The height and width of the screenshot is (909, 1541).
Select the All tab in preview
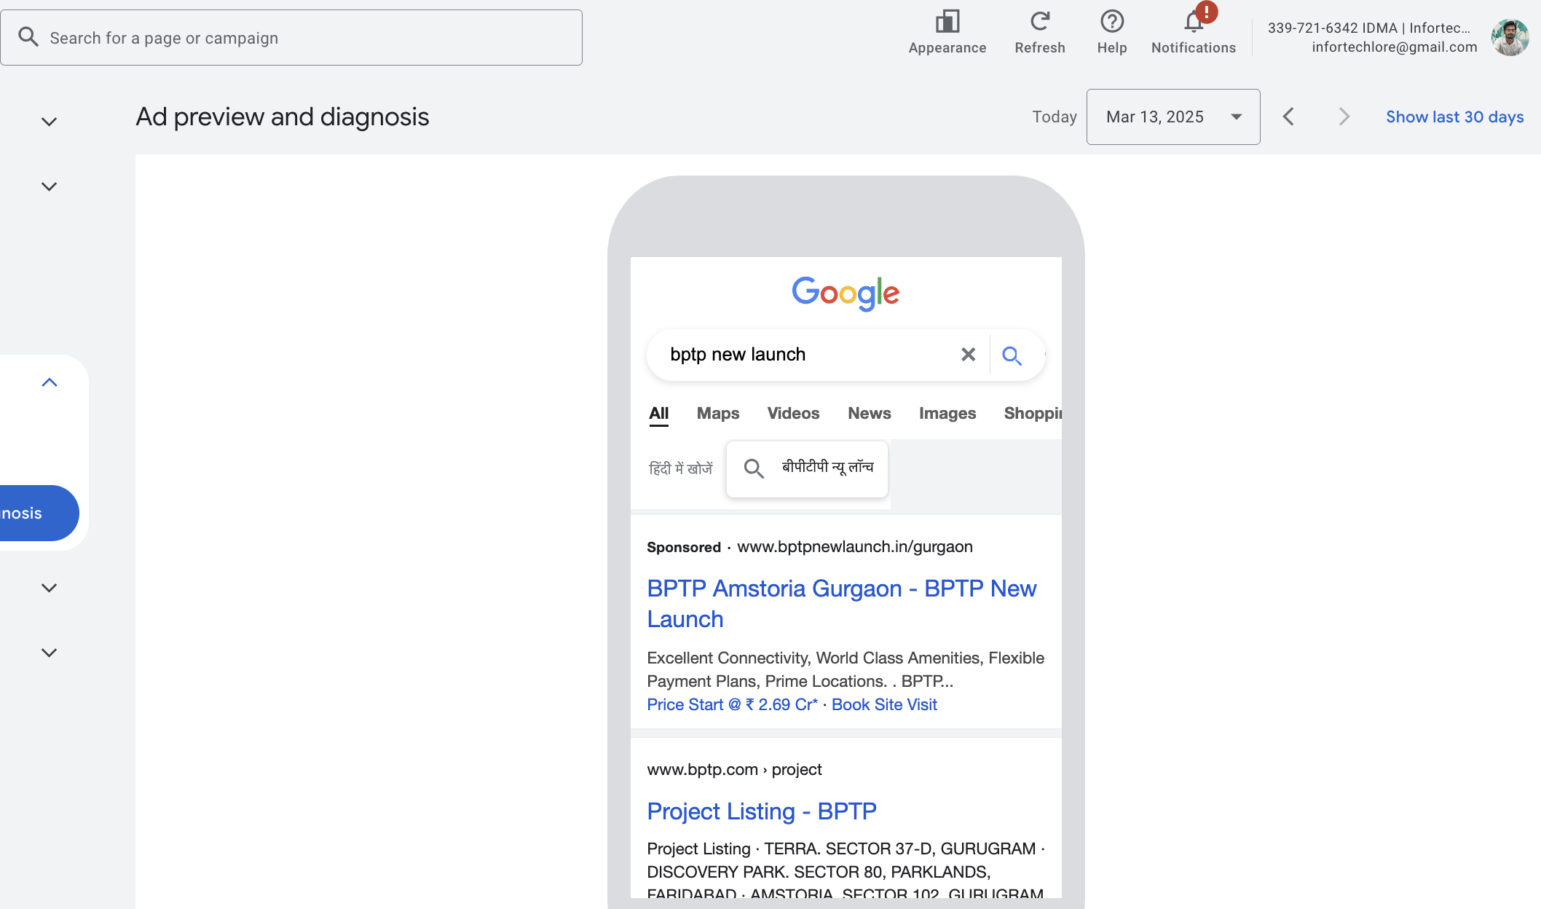(x=659, y=414)
